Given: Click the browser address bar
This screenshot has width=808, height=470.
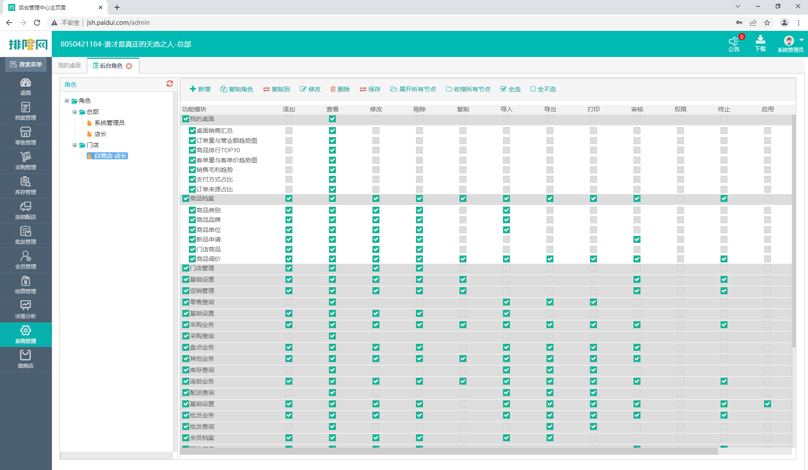Looking at the screenshot, I should coord(392,23).
